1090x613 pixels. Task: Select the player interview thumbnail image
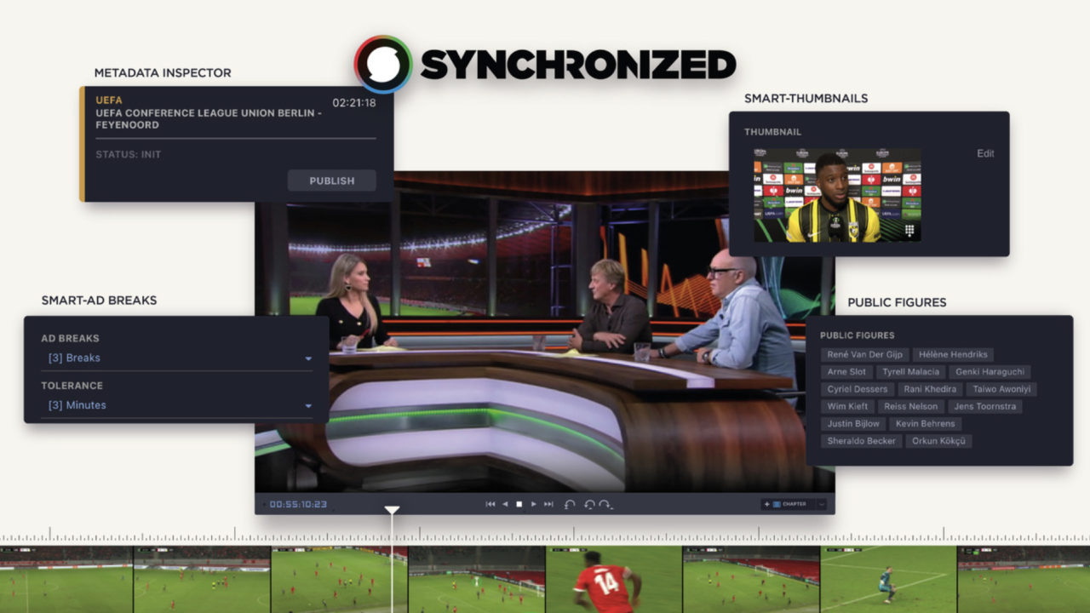(836, 194)
